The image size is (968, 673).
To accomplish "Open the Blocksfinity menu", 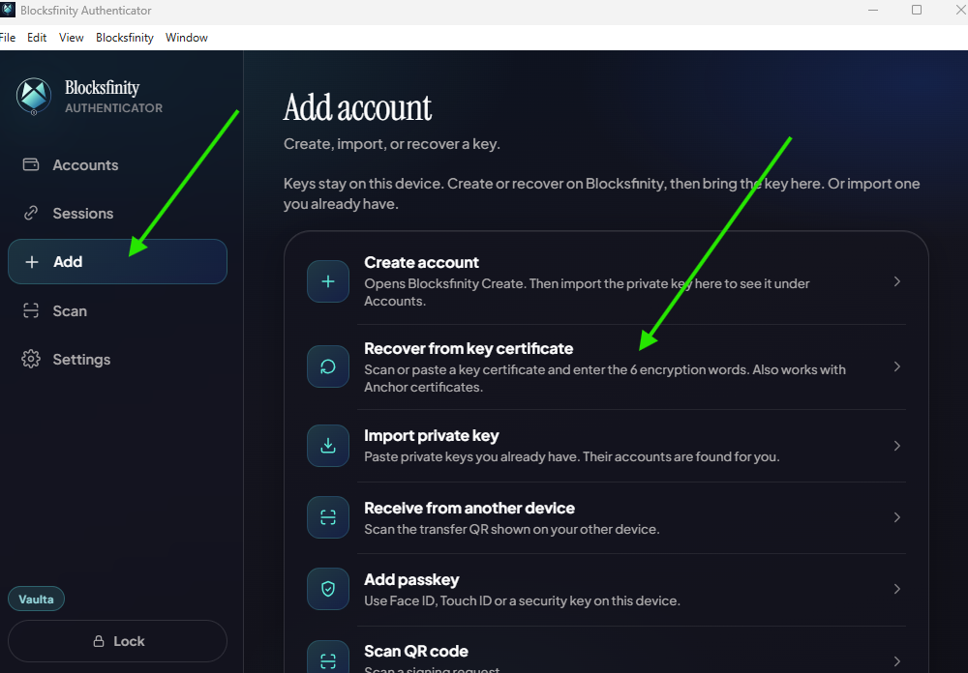I will (125, 38).
